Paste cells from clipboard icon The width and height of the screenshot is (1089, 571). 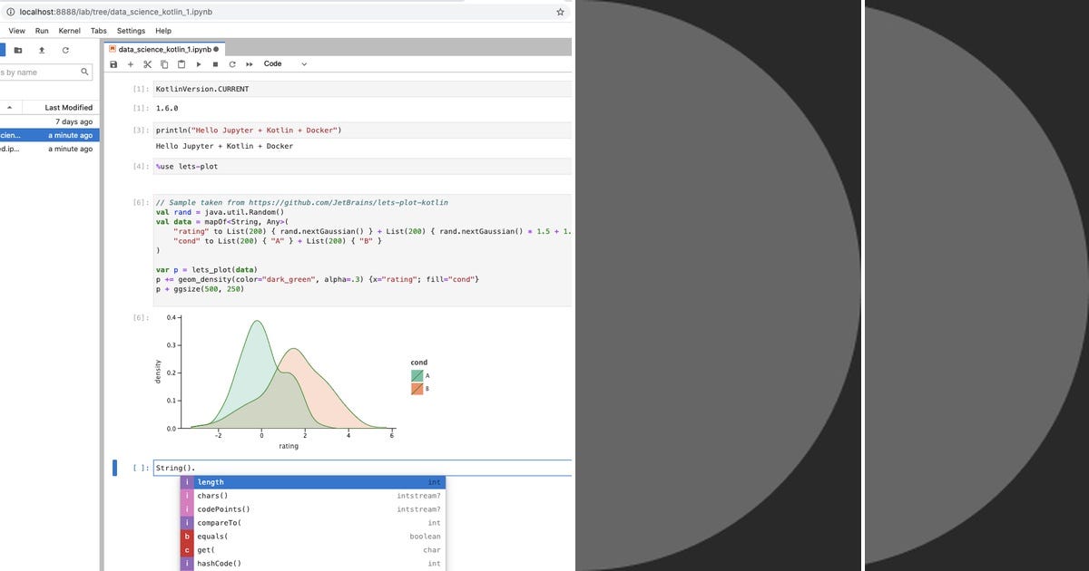coord(181,64)
